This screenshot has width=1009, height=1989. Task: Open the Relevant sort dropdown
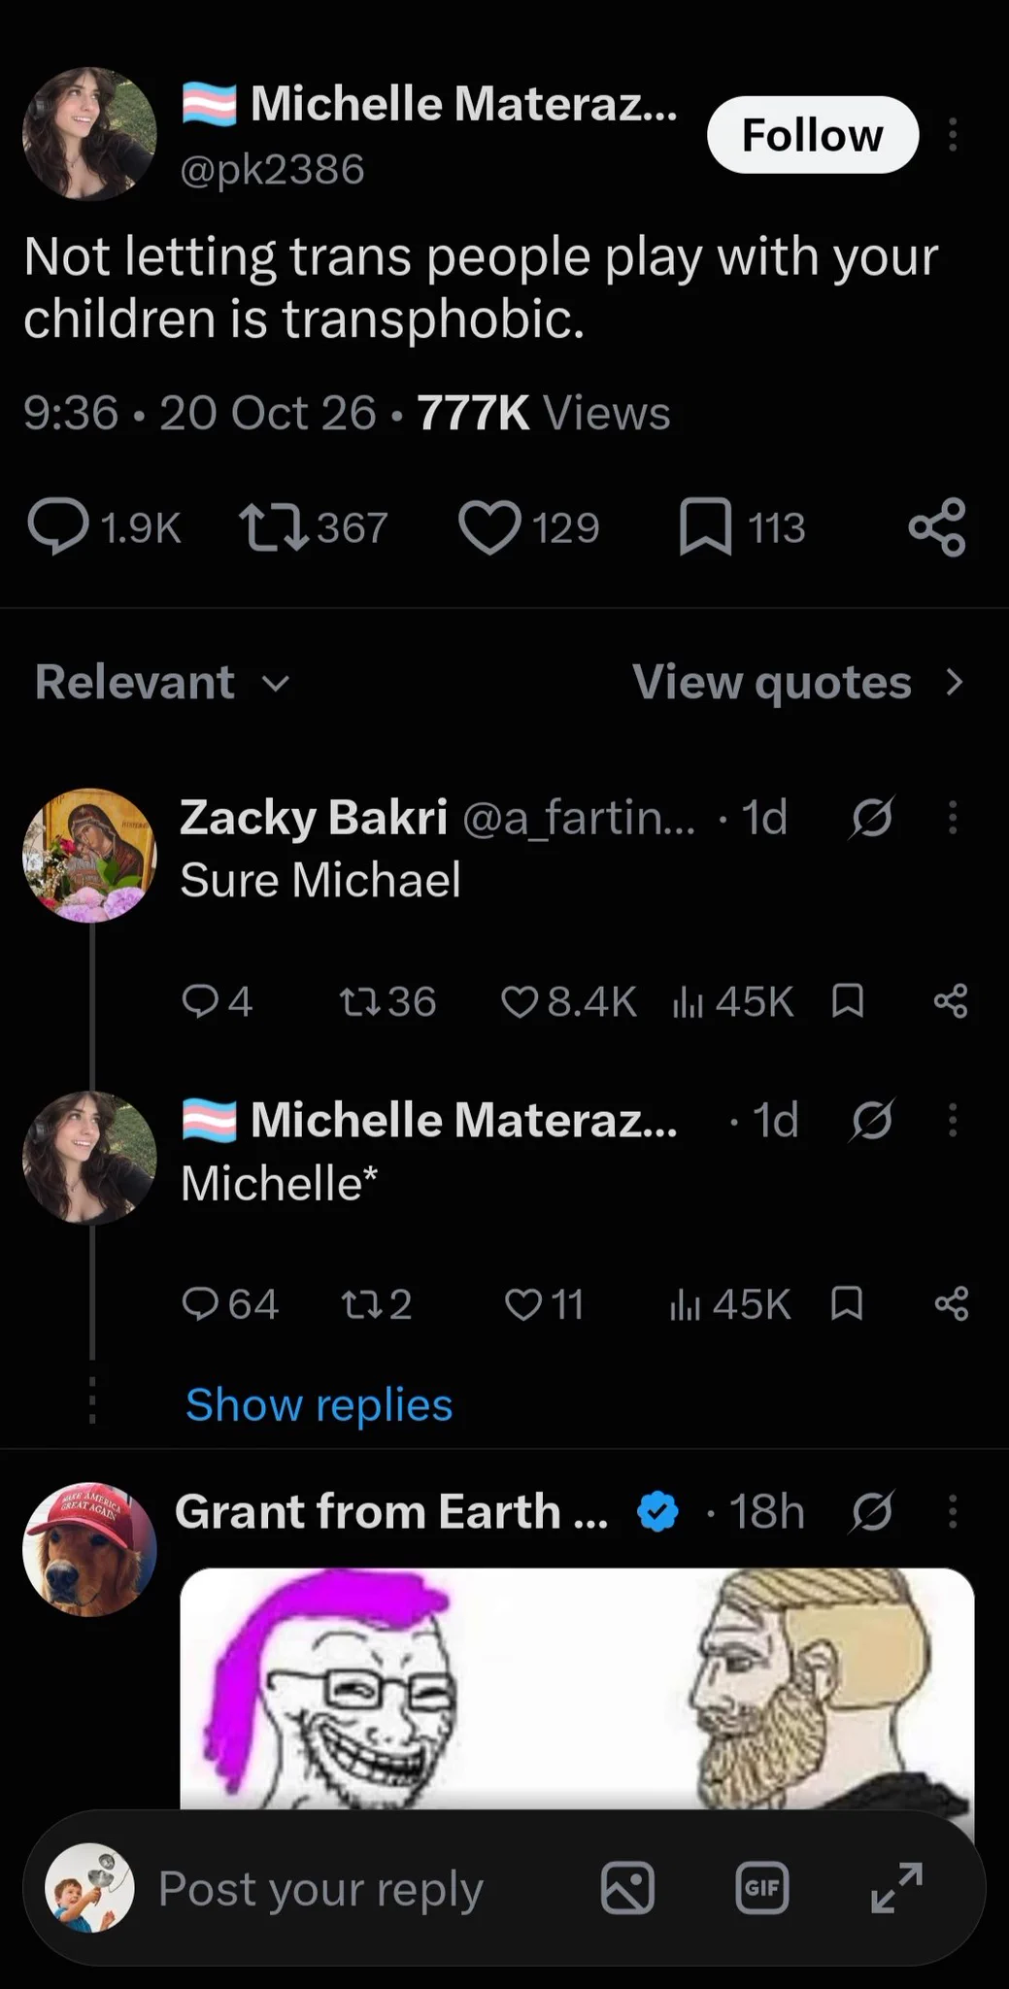pyautogui.click(x=162, y=682)
